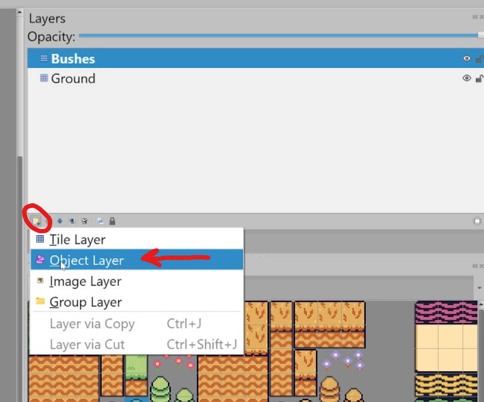Image resolution: width=484 pixels, height=402 pixels.
Task: Select Object Layer from the menu
Action: pos(86,260)
